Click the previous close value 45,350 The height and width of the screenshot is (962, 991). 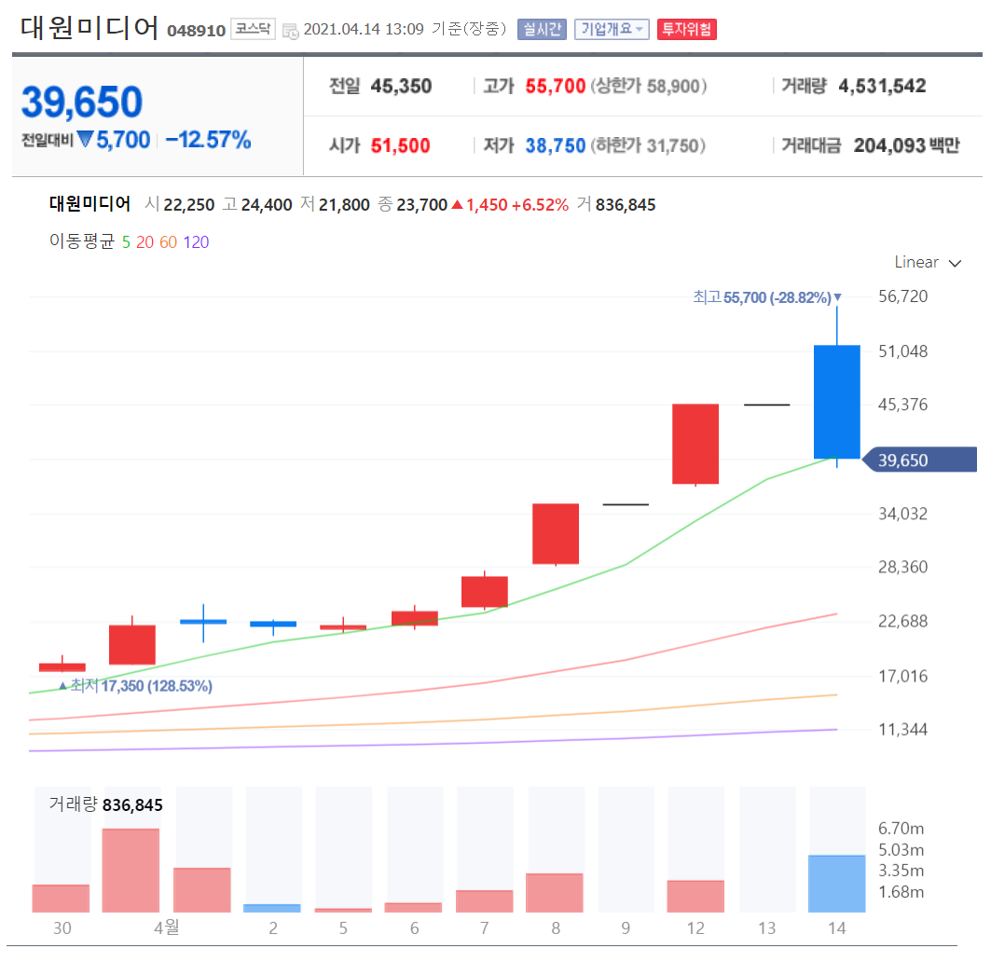click(x=401, y=86)
